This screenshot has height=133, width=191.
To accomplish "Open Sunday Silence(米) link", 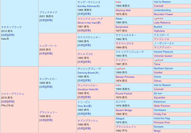I will [89, 6].
